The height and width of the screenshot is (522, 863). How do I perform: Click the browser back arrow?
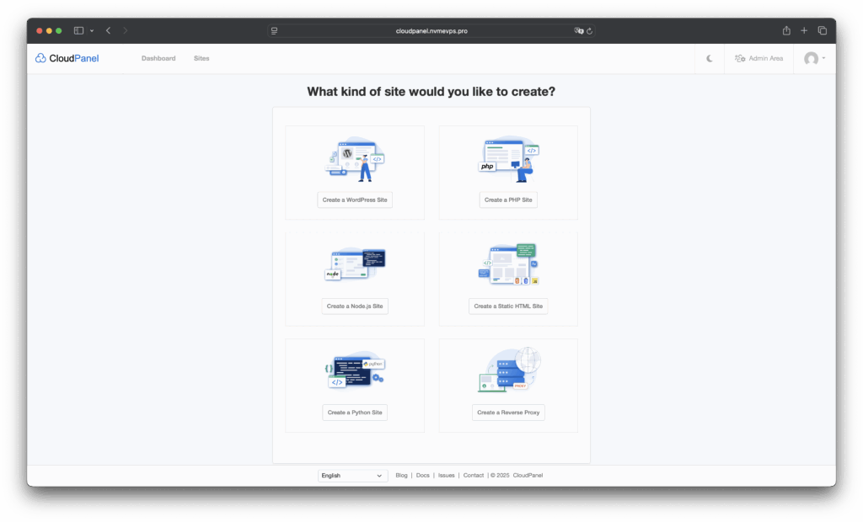(x=108, y=30)
